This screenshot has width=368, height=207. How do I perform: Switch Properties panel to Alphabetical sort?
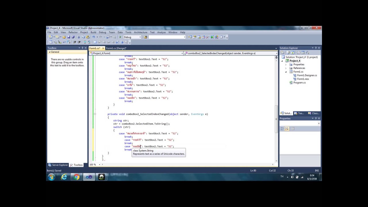click(287, 129)
